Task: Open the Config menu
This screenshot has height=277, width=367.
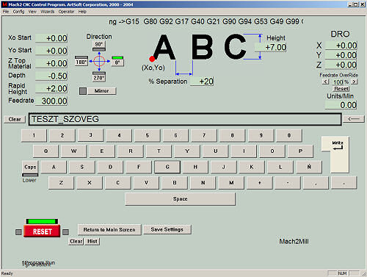Action: click(18, 12)
